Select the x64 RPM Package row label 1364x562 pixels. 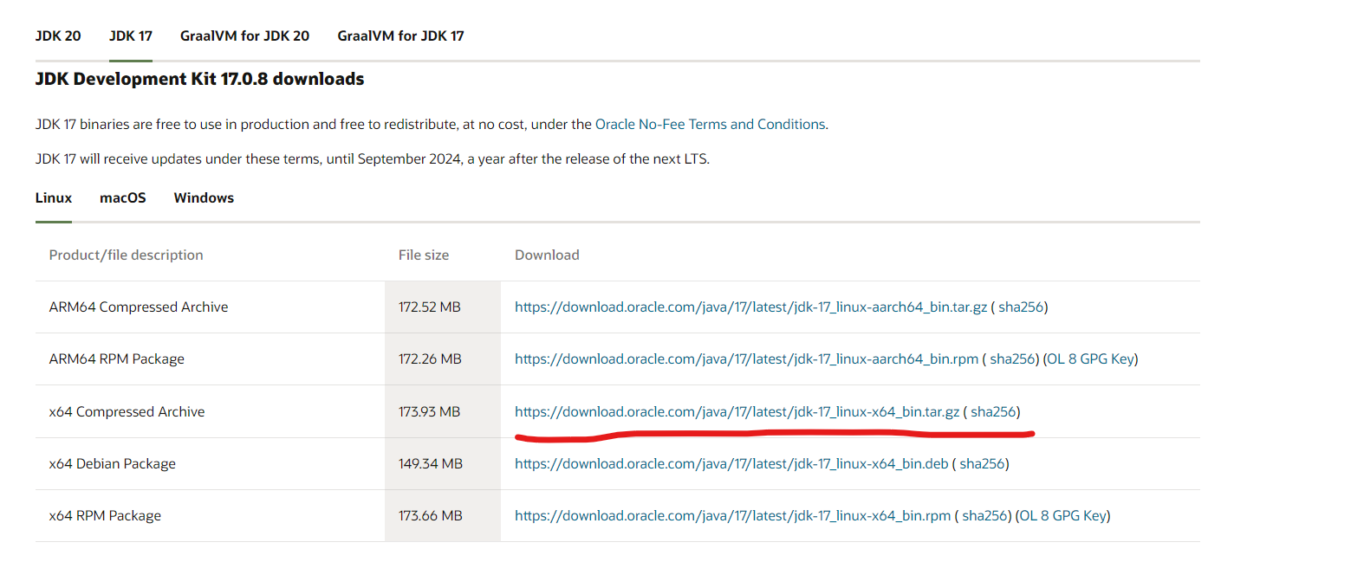tap(105, 515)
